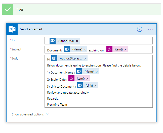Remove item() expression after Expiry Date
163x133 pixels.
tap(87, 79)
